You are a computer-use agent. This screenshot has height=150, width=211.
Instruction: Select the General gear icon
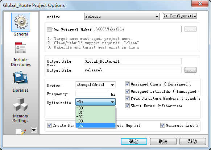pos(21,22)
